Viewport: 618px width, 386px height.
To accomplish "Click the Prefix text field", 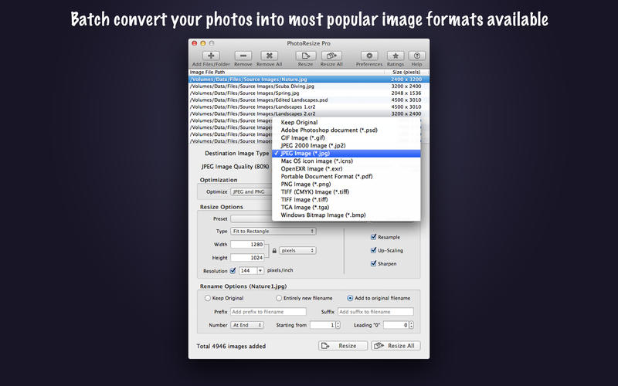I will pyautogui.click(x=268, y=312).
